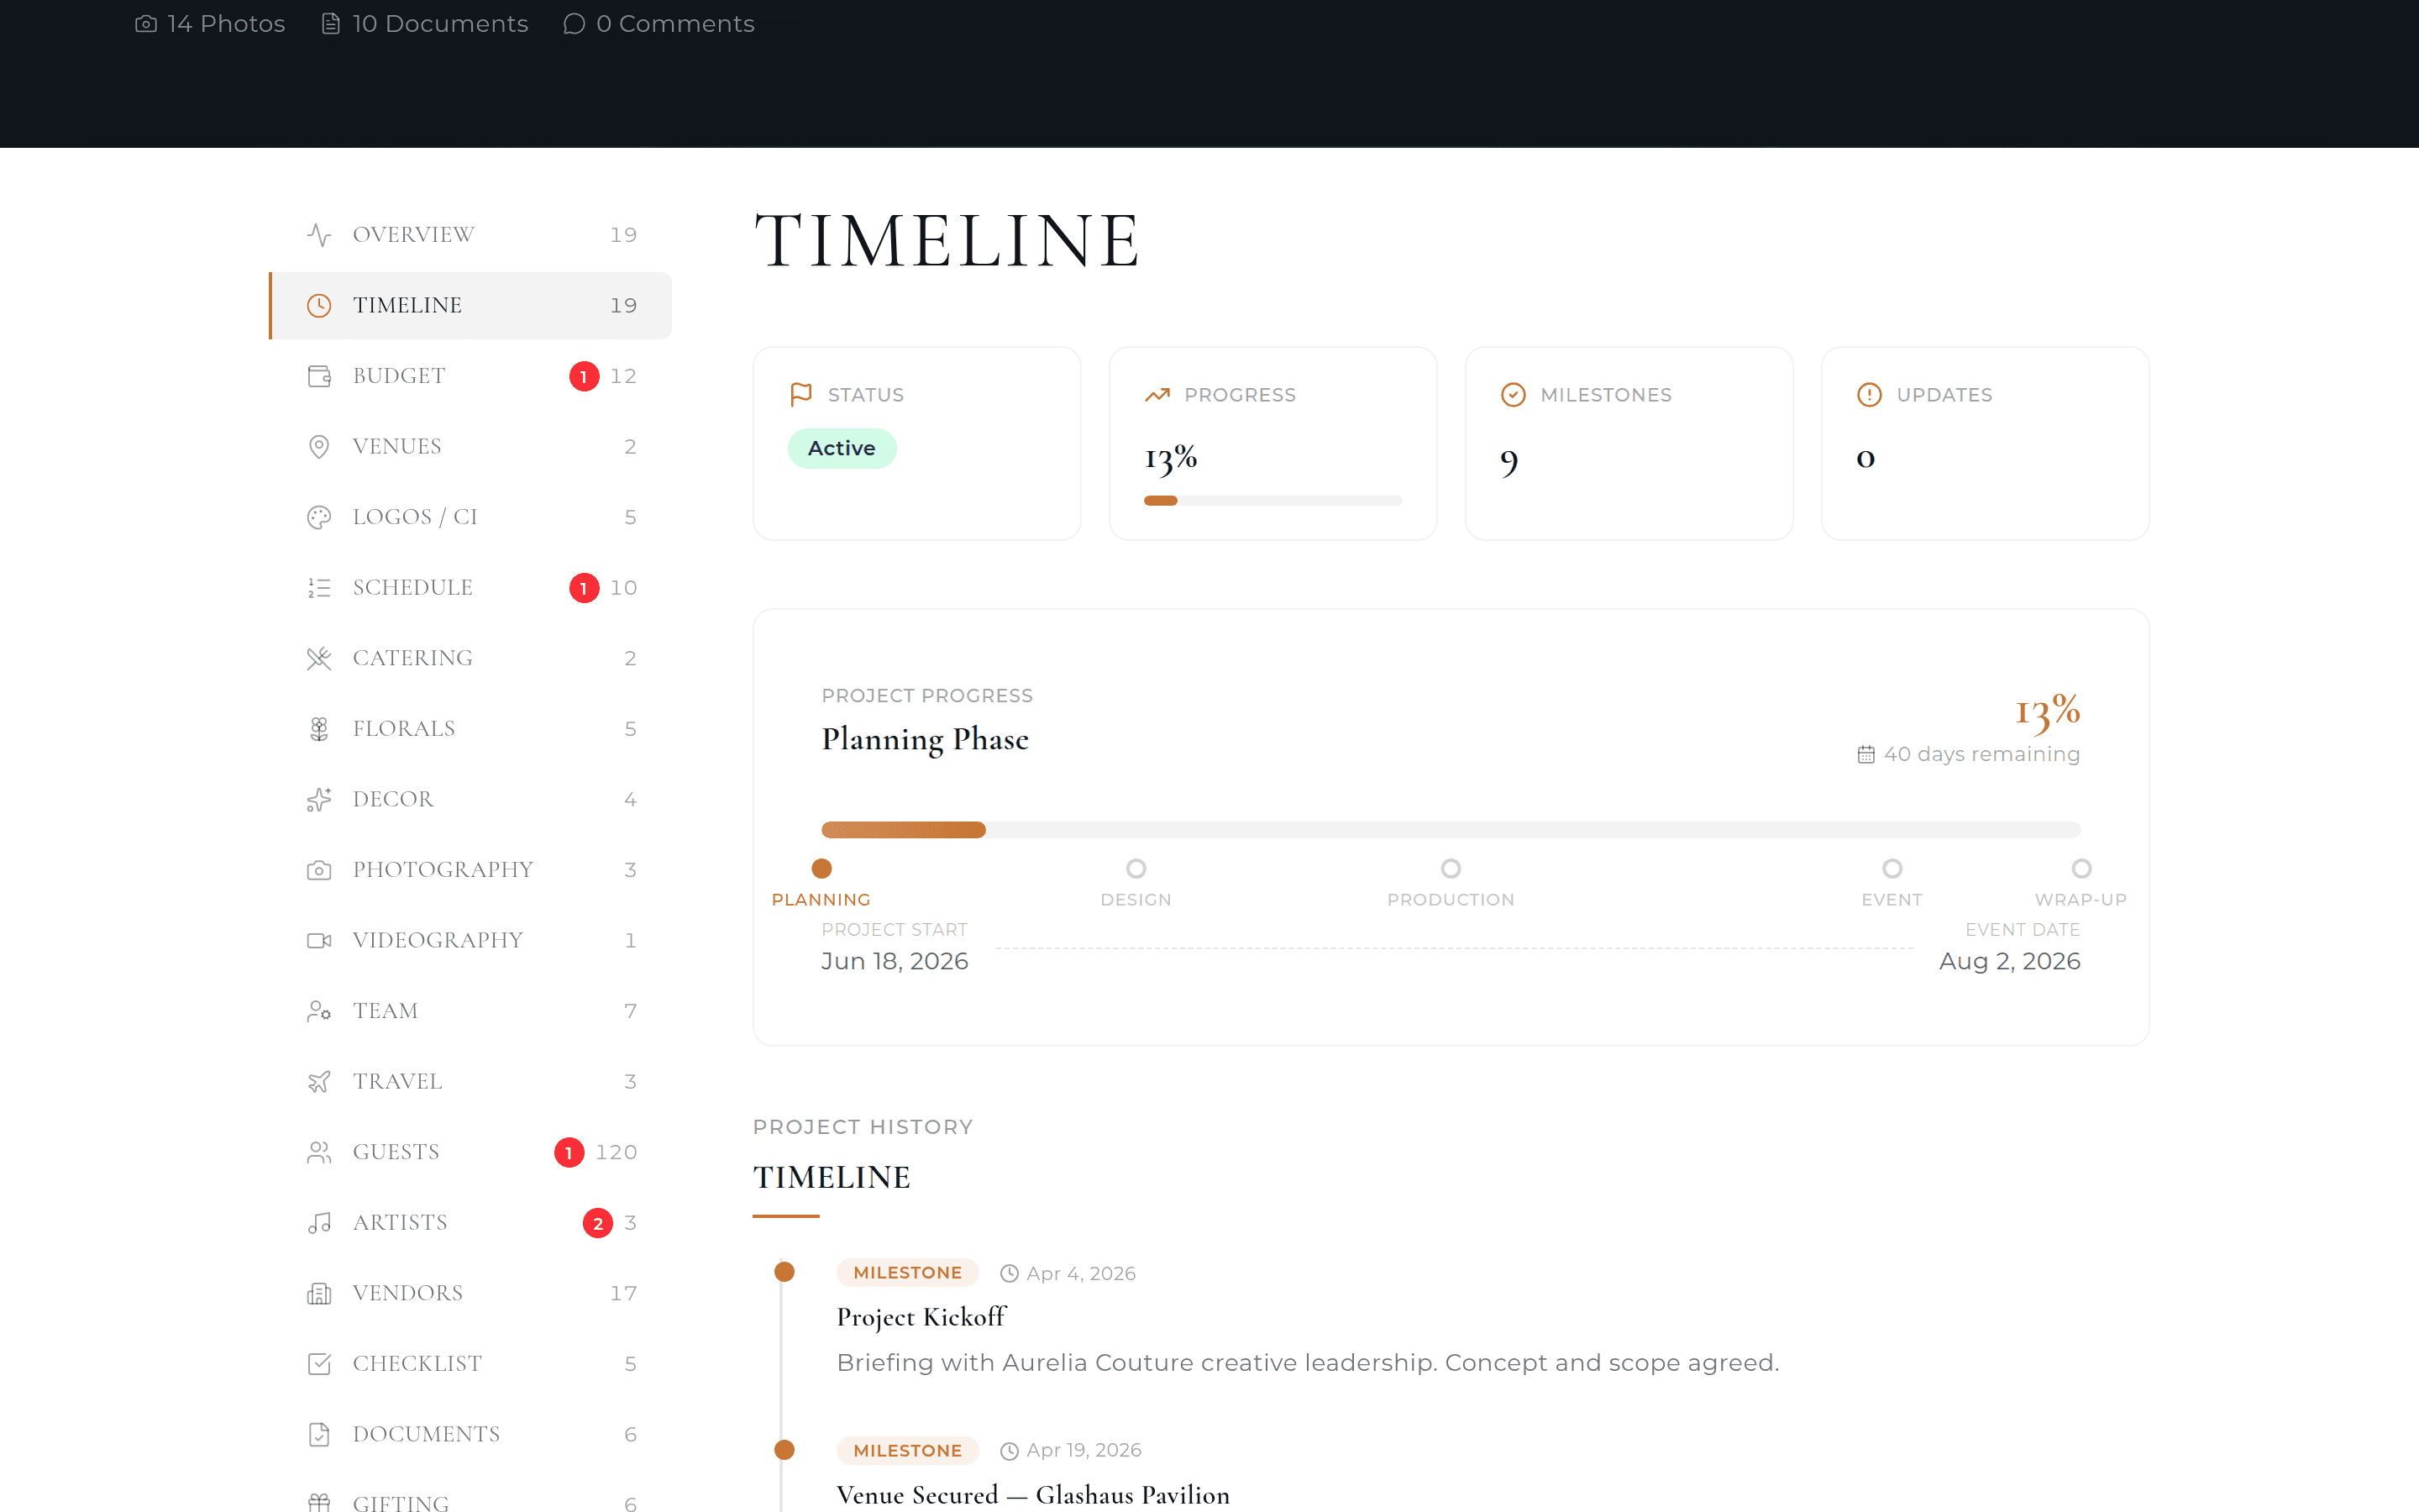Image resolution: width=2419 pixels, height=1512 pixels.
Task: Go to the Venues section
Action: (471, 447)
